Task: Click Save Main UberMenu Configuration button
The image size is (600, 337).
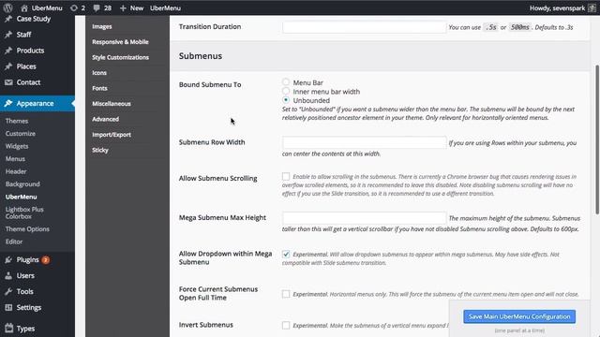Action: click(x=519, y=316)
